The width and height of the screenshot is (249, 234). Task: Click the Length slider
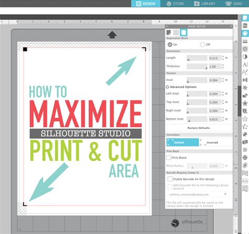pyautogui.click(x=197, y=58)
